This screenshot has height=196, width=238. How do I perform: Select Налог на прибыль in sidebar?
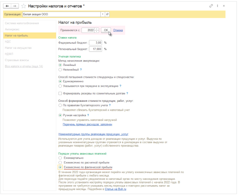(30, 36)
